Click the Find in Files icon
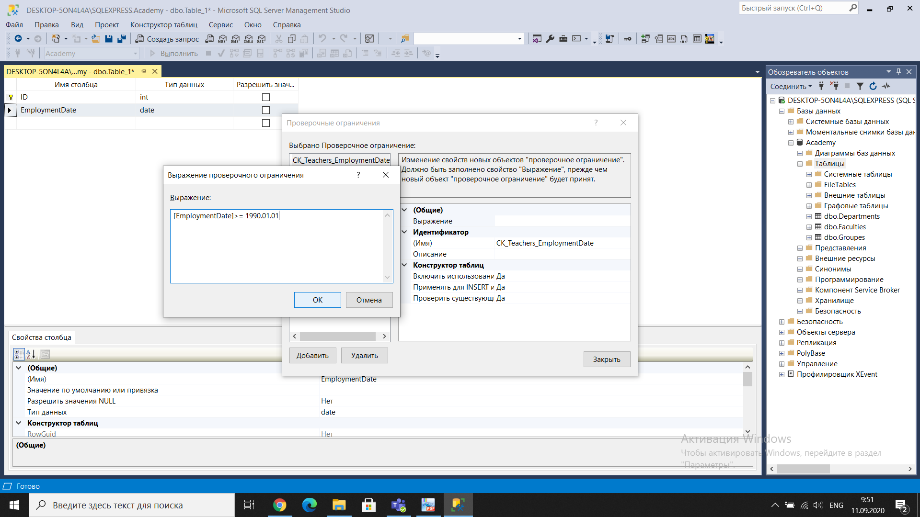Screen dimensions: 920x517 click(405, 39)
